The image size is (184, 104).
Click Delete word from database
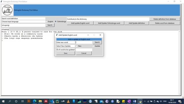[x=165, y=23]
